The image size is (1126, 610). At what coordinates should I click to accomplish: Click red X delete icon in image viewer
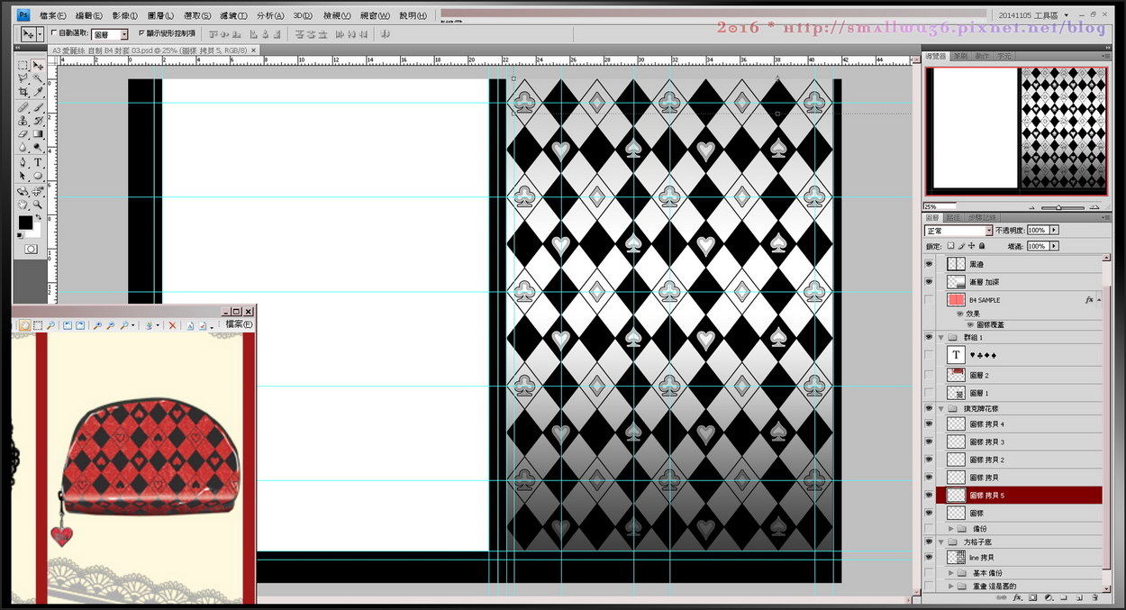click(x=173, y=325)
